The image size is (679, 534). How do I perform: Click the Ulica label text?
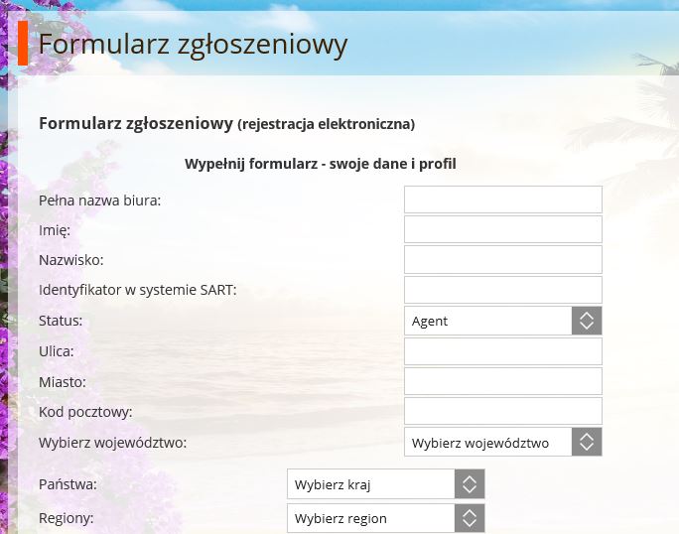point(57,351)
